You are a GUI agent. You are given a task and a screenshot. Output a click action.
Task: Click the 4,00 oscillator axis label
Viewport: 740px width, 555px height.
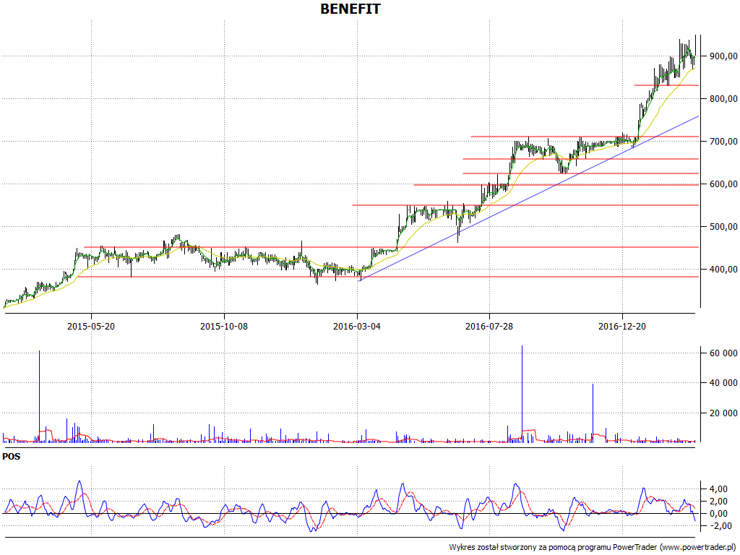click(x=718, y=489)
